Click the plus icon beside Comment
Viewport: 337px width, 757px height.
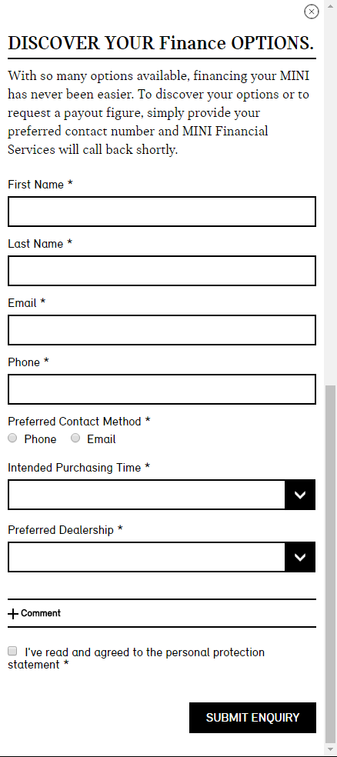click(13, 614)
